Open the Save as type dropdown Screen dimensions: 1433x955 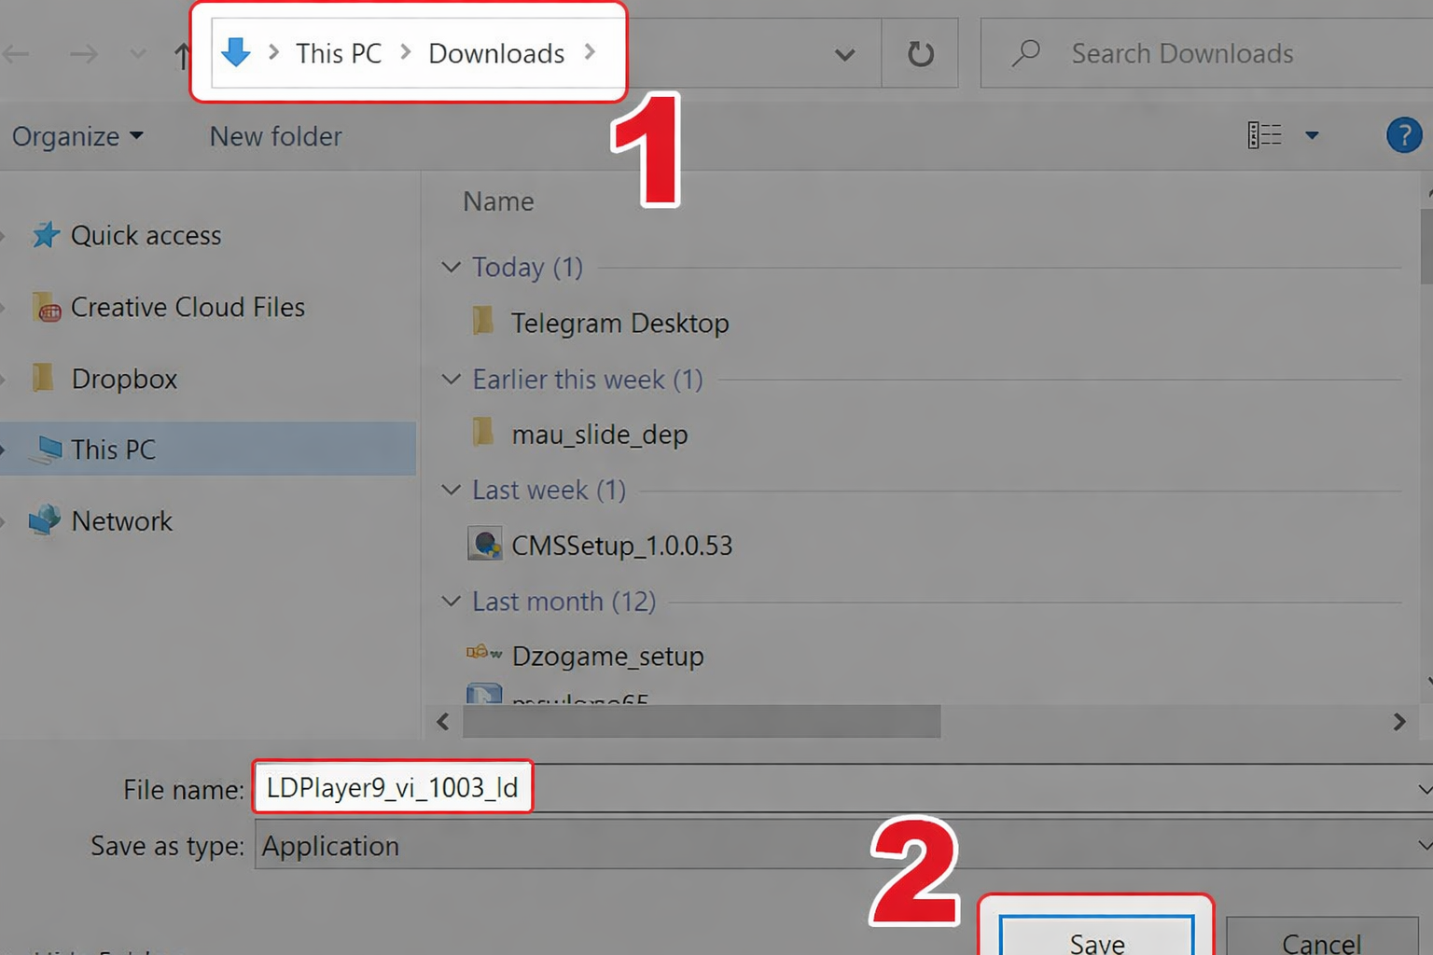[x=1422, y=846]
